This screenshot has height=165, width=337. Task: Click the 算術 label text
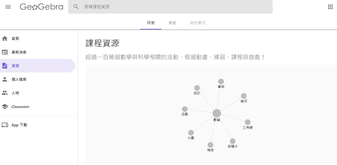[221, 87]
